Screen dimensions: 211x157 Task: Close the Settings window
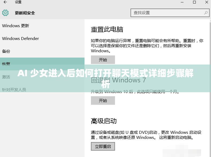click(x=206, y=2)
